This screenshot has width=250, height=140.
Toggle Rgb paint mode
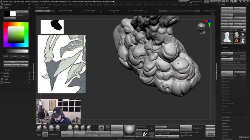38,11
